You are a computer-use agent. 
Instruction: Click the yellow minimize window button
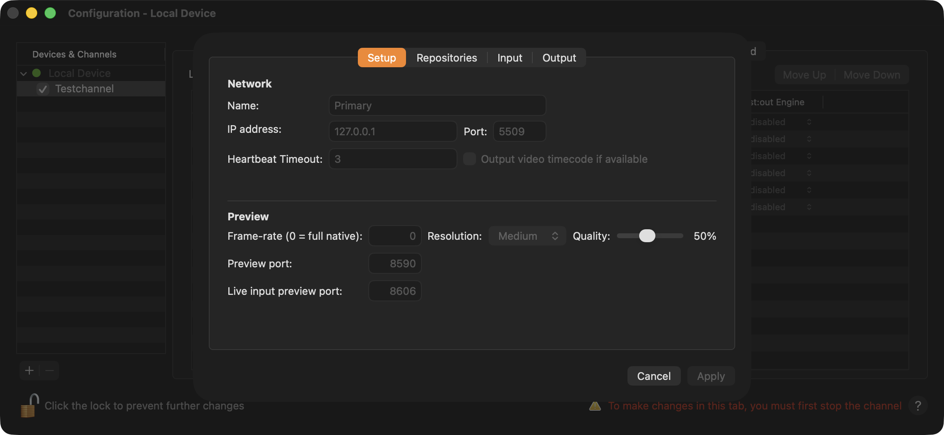pyautogui.click(x=32, y=13)
